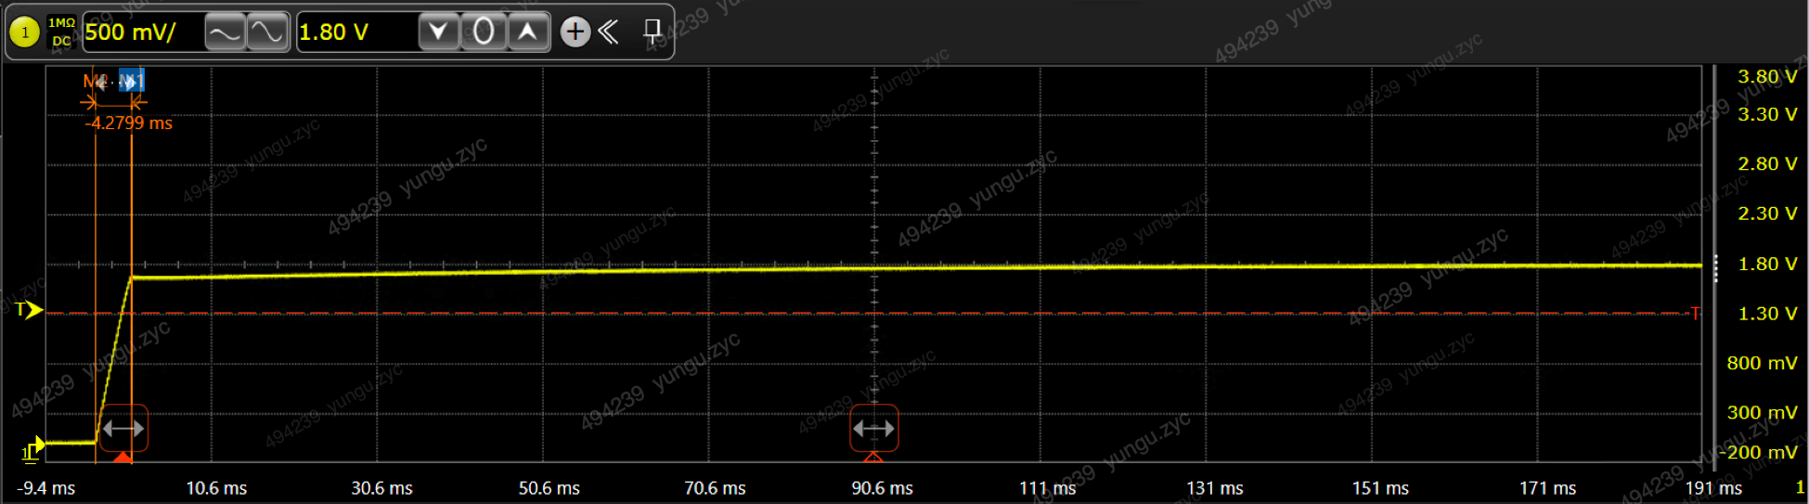Increase offset with the up arrow
Viewport: 1809px width, 504px height.
pyautogui.click(x=527, y=32)
